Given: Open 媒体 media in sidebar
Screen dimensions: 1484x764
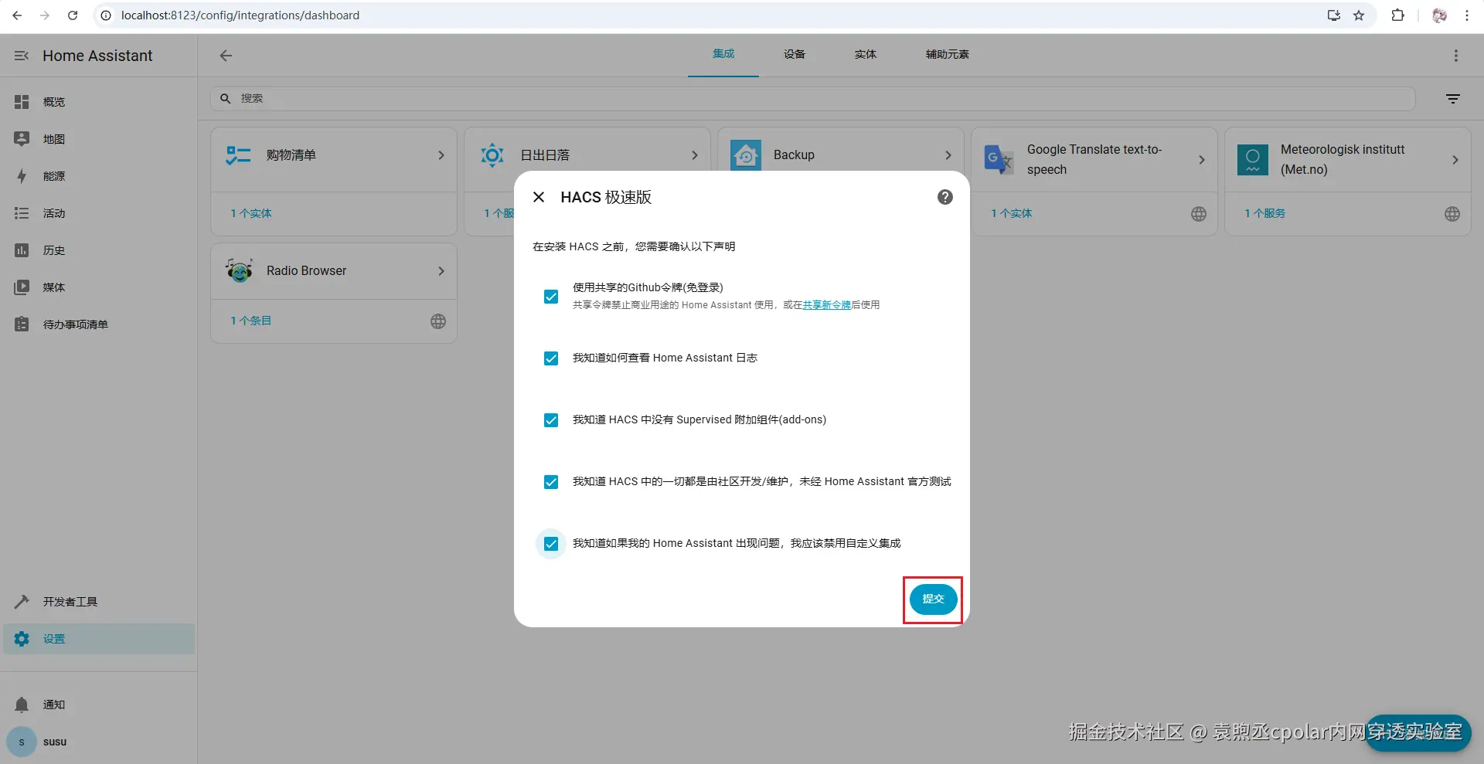Looking at the screenshot, I should [99, 287].
